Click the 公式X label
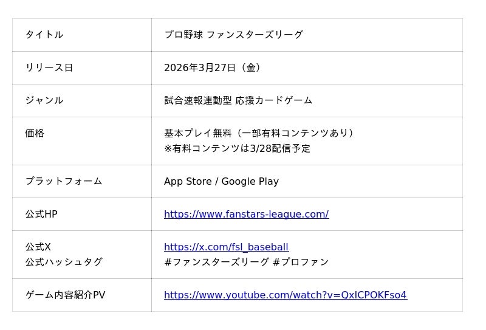The width and height of the screenshot is (486, 330). [38, 247]
